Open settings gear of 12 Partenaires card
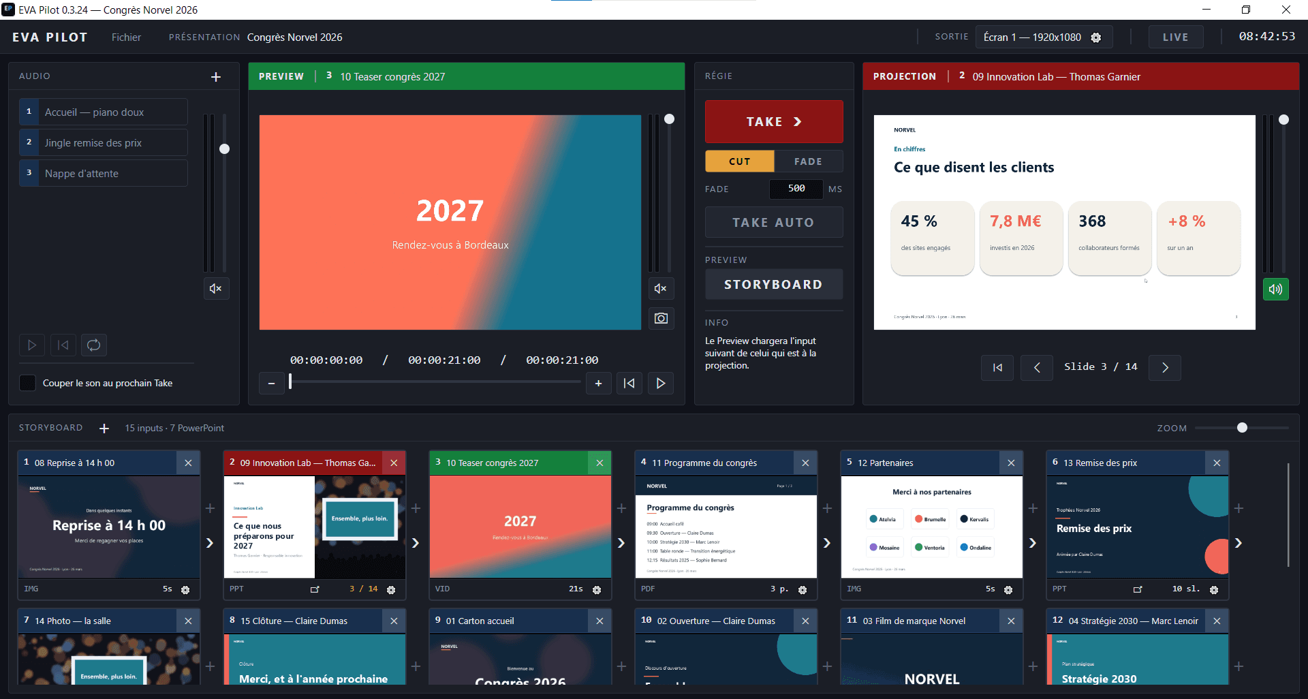 pos(1008,590)
